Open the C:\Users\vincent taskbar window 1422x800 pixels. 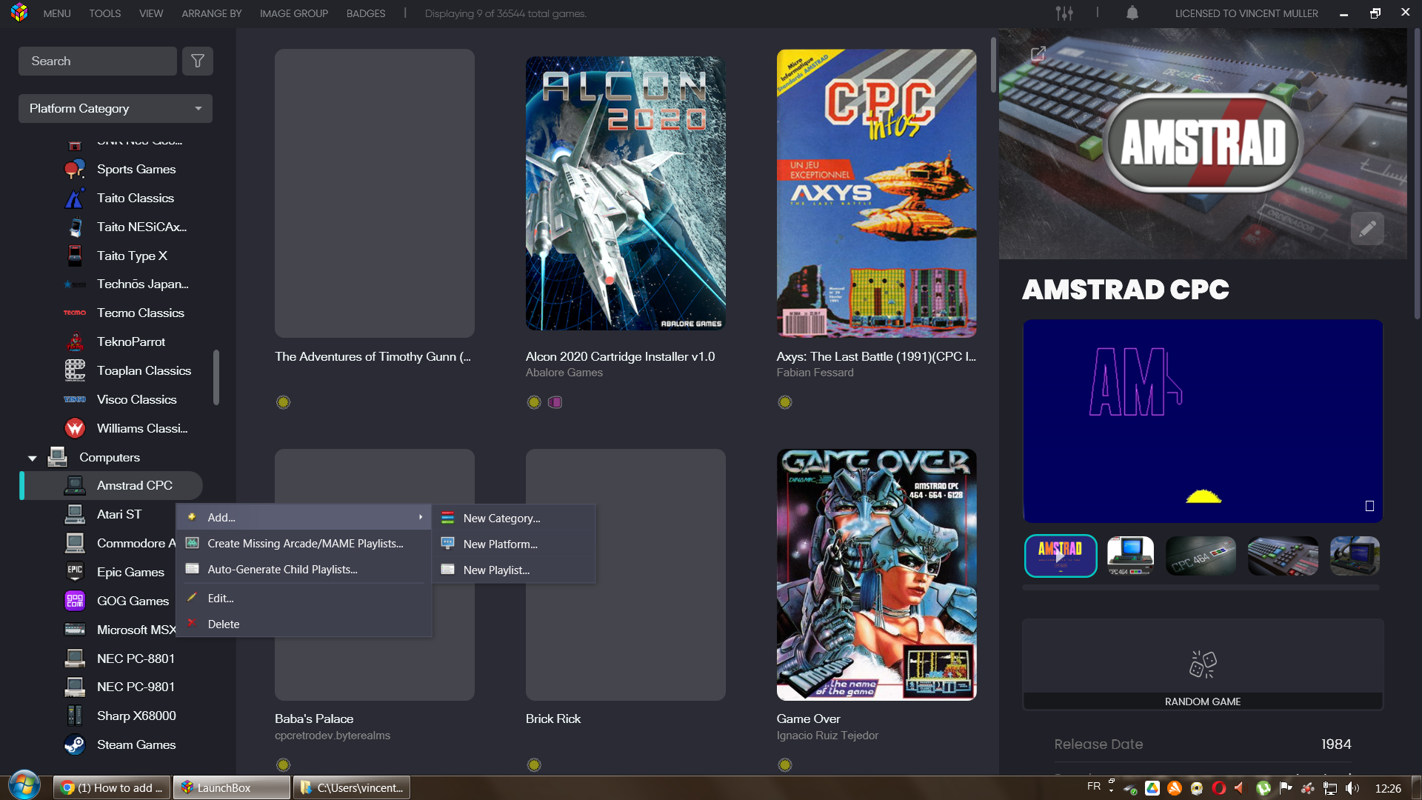353,788
